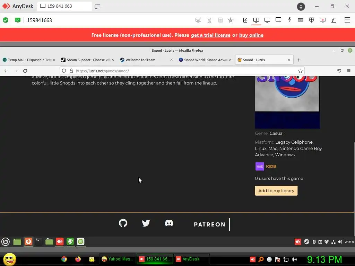Click 'buy online' link in red banner
The width and height of the screenshot is (355, 266).
(251, 35)
